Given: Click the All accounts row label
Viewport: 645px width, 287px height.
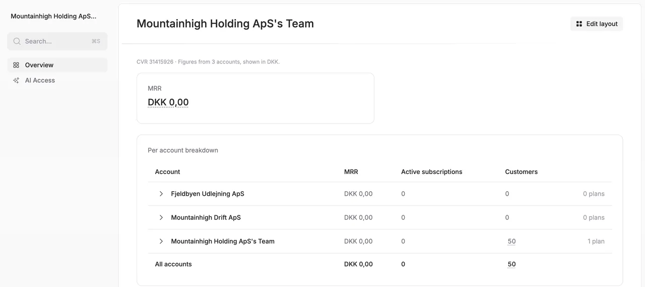Looking at the screenshot, I should [173, 264].
